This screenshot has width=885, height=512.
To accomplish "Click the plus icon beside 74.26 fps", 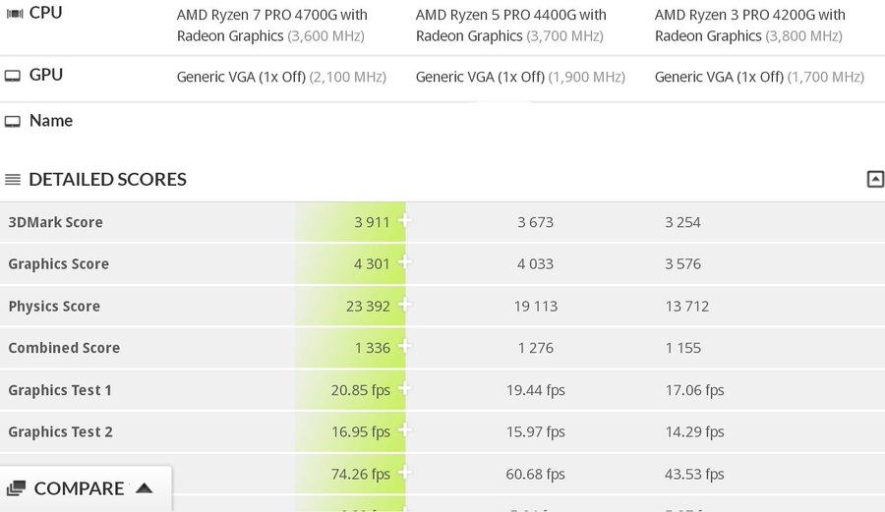I will pyautogui.click(x=404, y=473).
